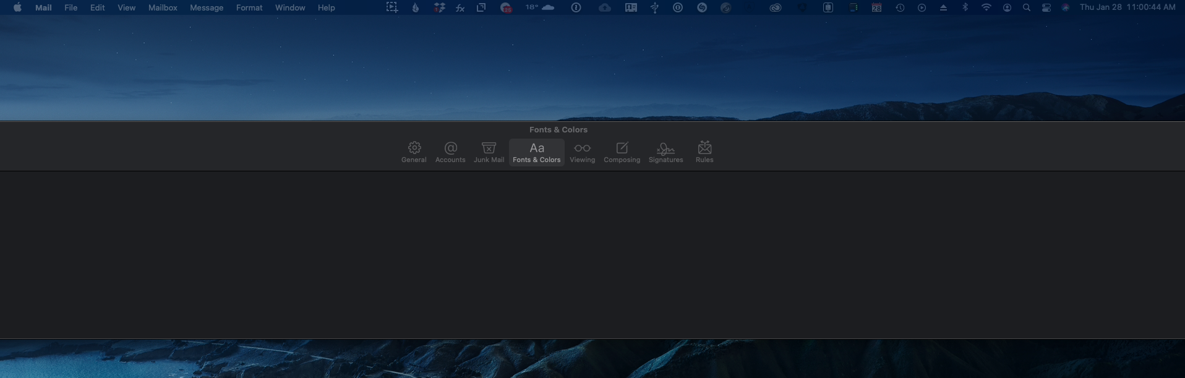
Task: Open Spotlight search in menu bar
Action: [x=1027, y=7]
